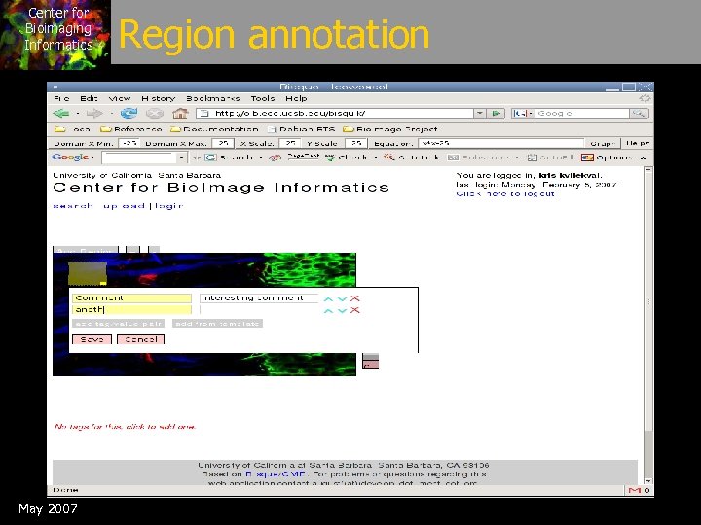Click the AutoFill toolbar button

click(x=550, y=157)
